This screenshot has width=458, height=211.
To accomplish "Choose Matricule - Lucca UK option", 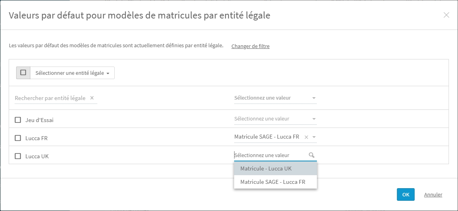I will tap(275, 168).
